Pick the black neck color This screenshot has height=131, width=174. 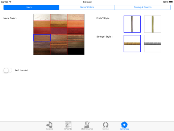(76, 51)
